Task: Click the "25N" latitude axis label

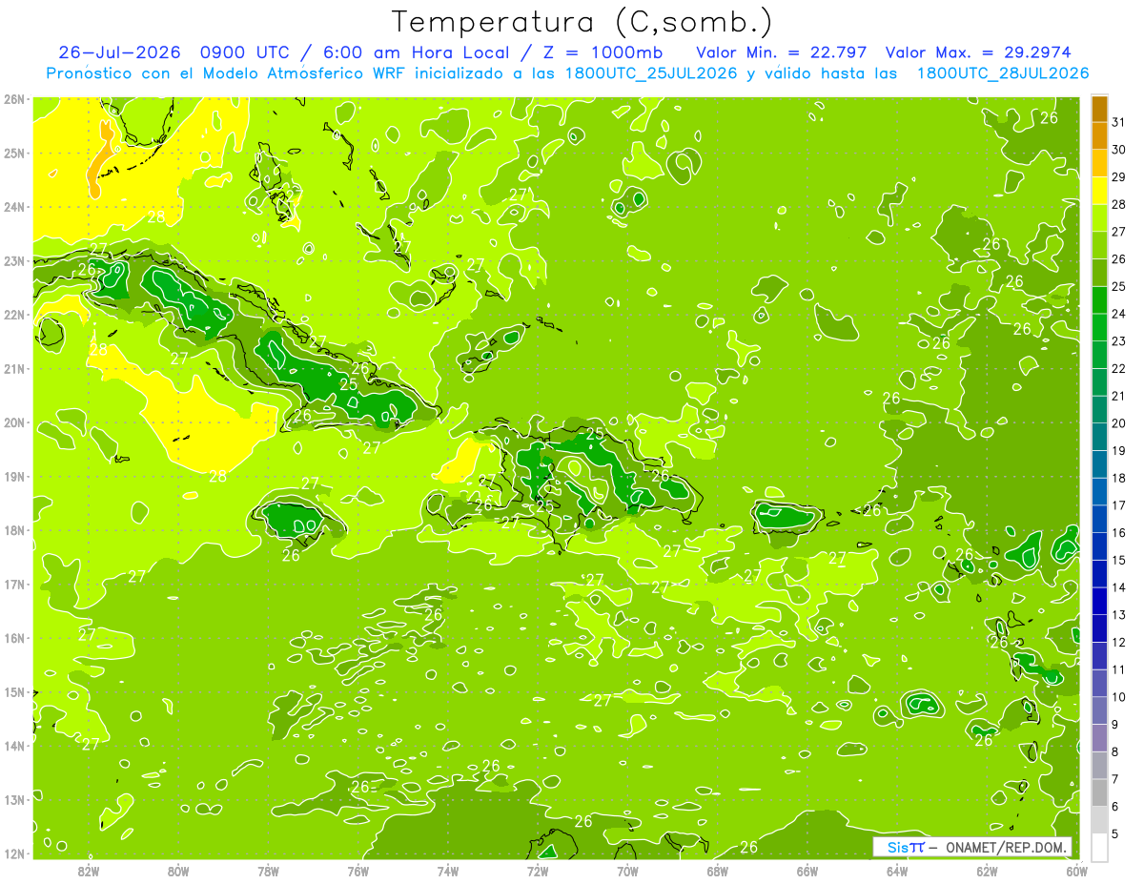Action: (x=14, y=153)
